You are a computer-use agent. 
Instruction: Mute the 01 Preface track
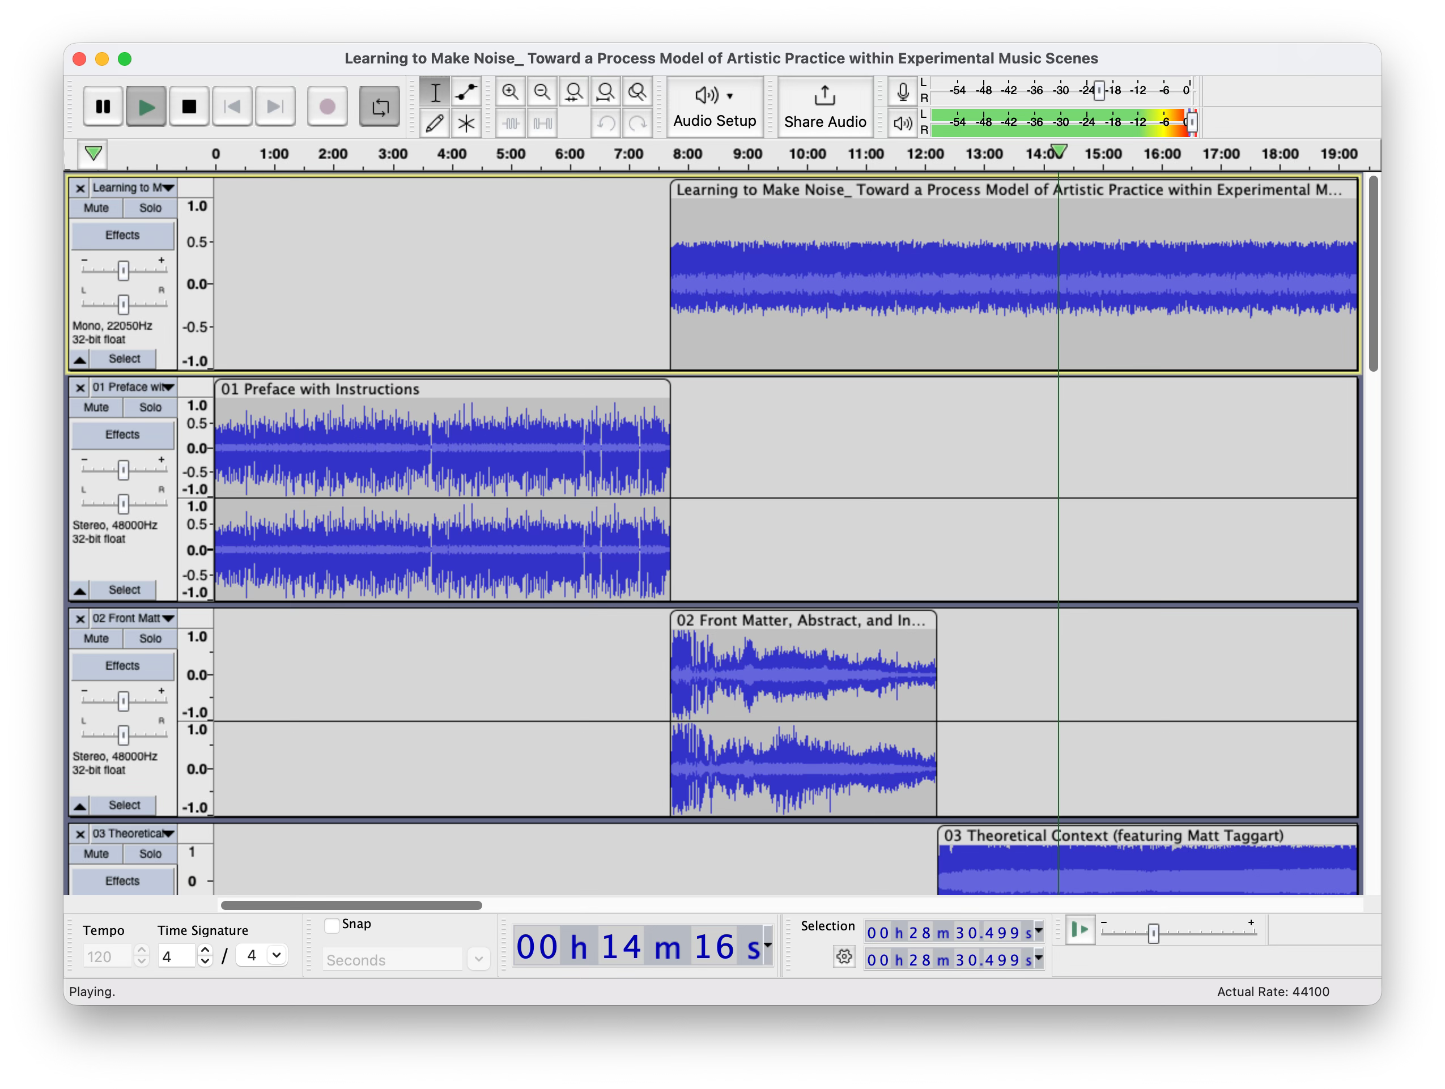[96, 407]
